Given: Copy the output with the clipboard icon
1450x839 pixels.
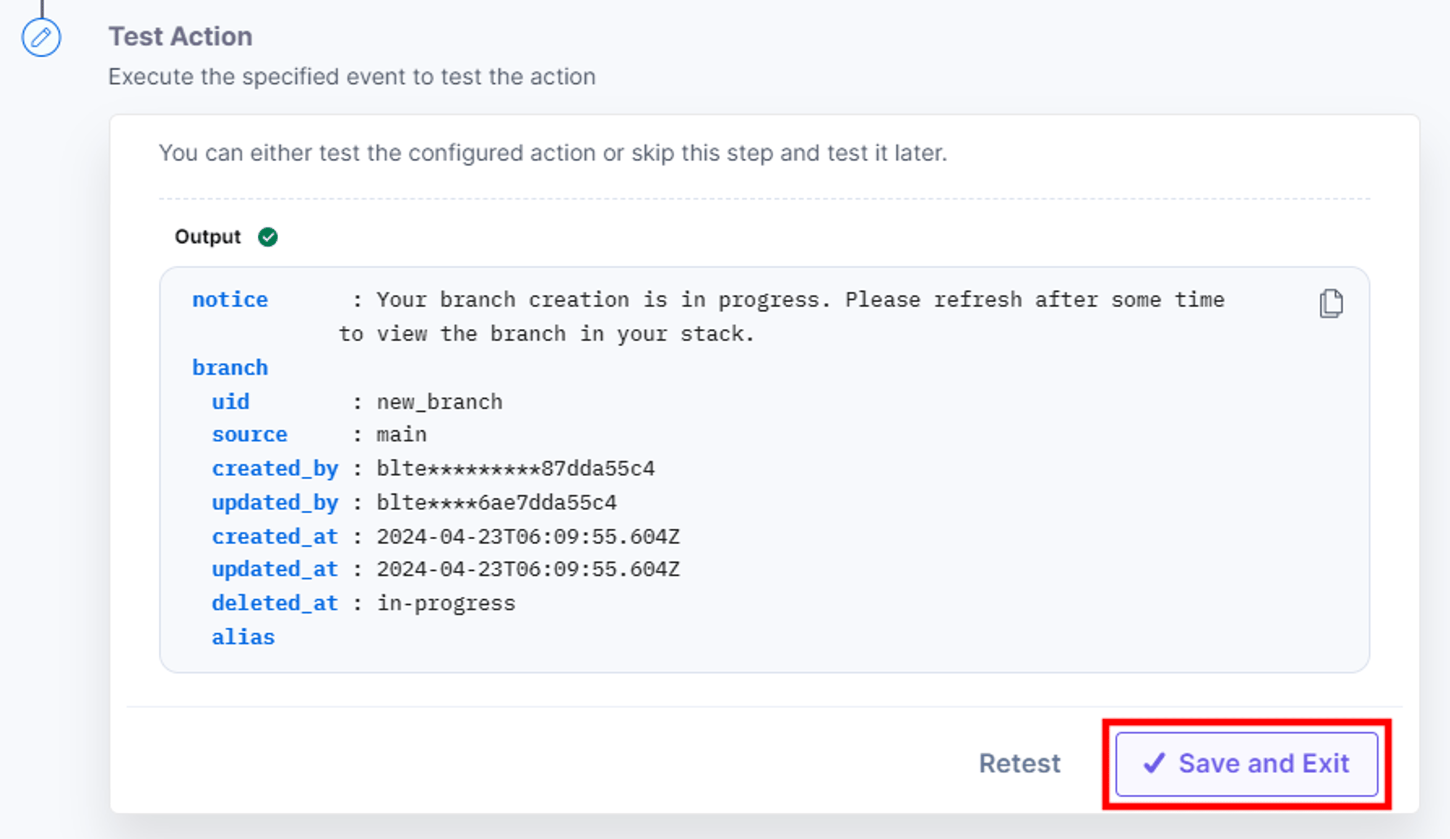Looking at the screenshot, I should 1331,303.
